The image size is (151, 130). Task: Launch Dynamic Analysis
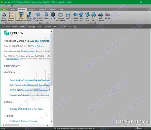coord(11,17)
